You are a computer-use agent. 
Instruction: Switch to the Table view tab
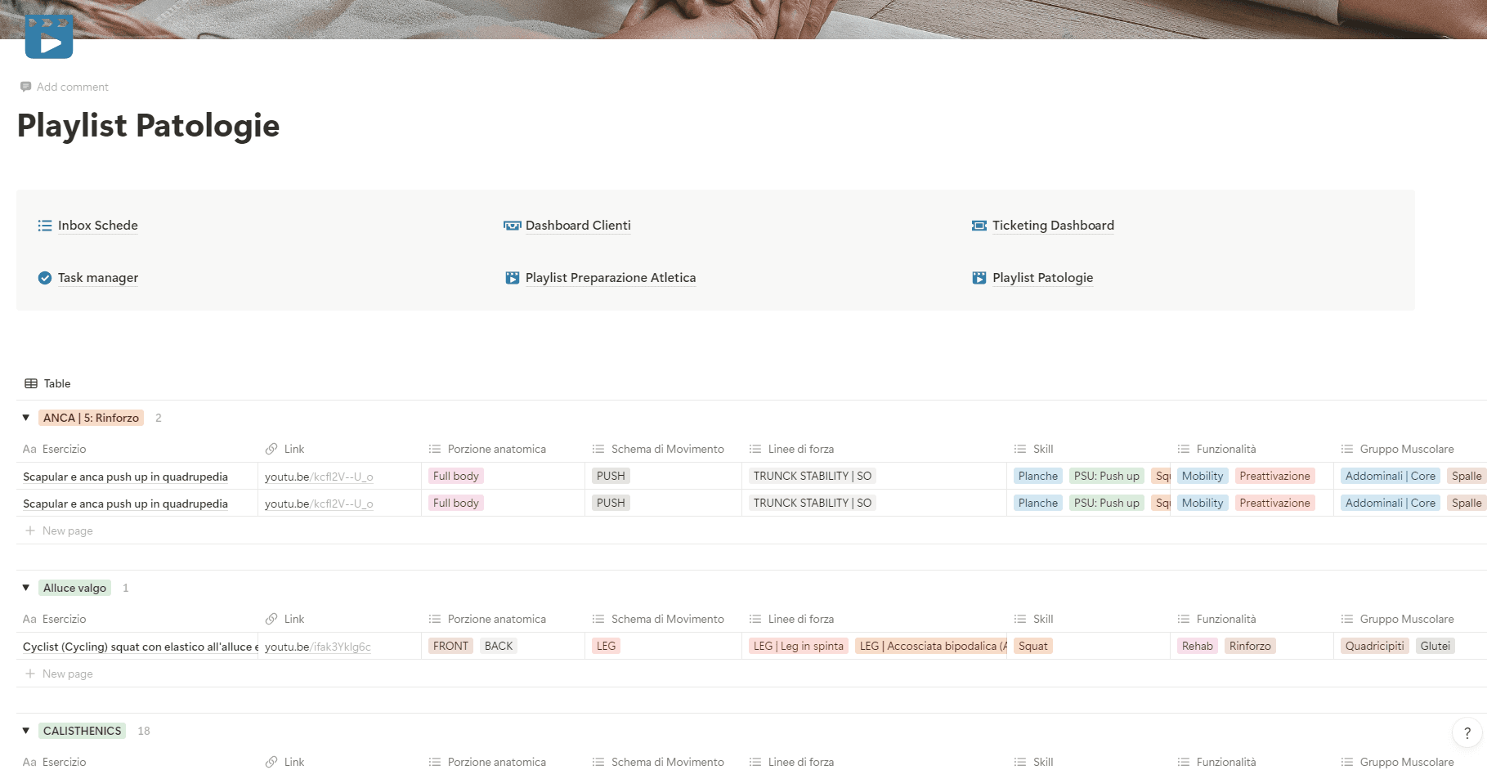coord(47,383)
